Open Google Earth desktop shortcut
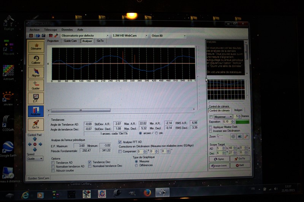This screenshot has width=304, height=202. [8, 149]
